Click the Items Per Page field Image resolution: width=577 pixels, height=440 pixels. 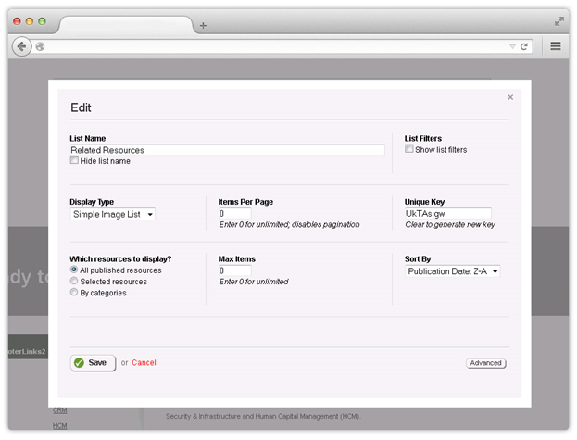point(234,213)
